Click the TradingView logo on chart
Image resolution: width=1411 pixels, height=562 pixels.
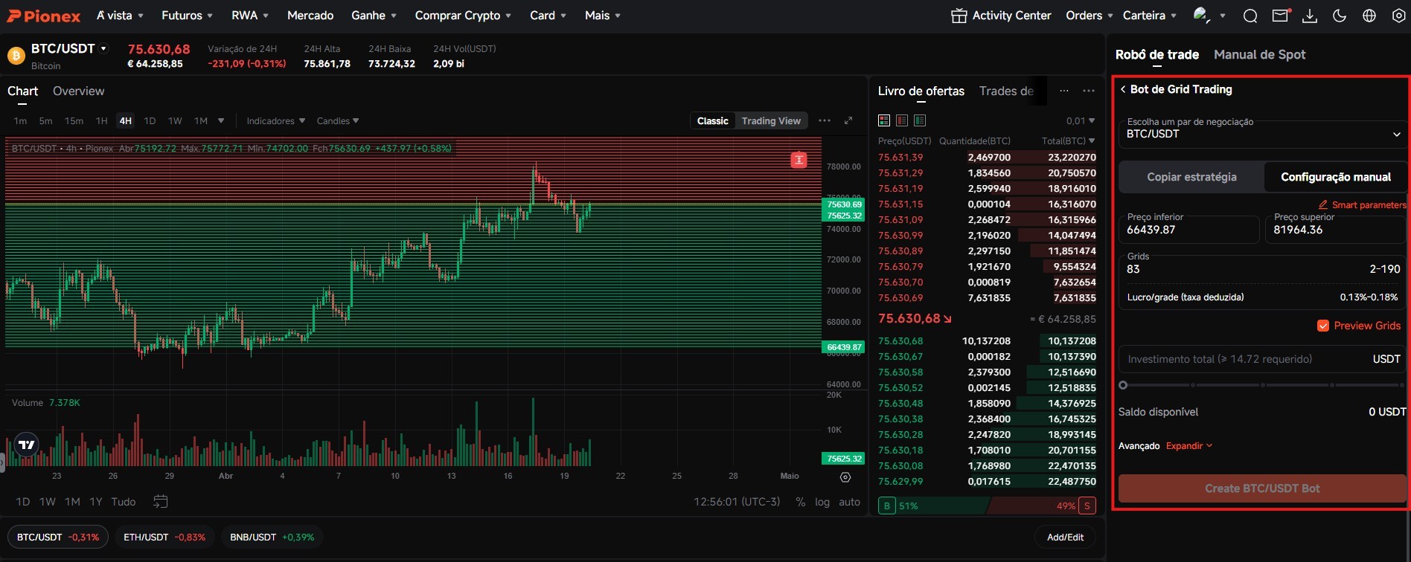click(x=27, y=445)
